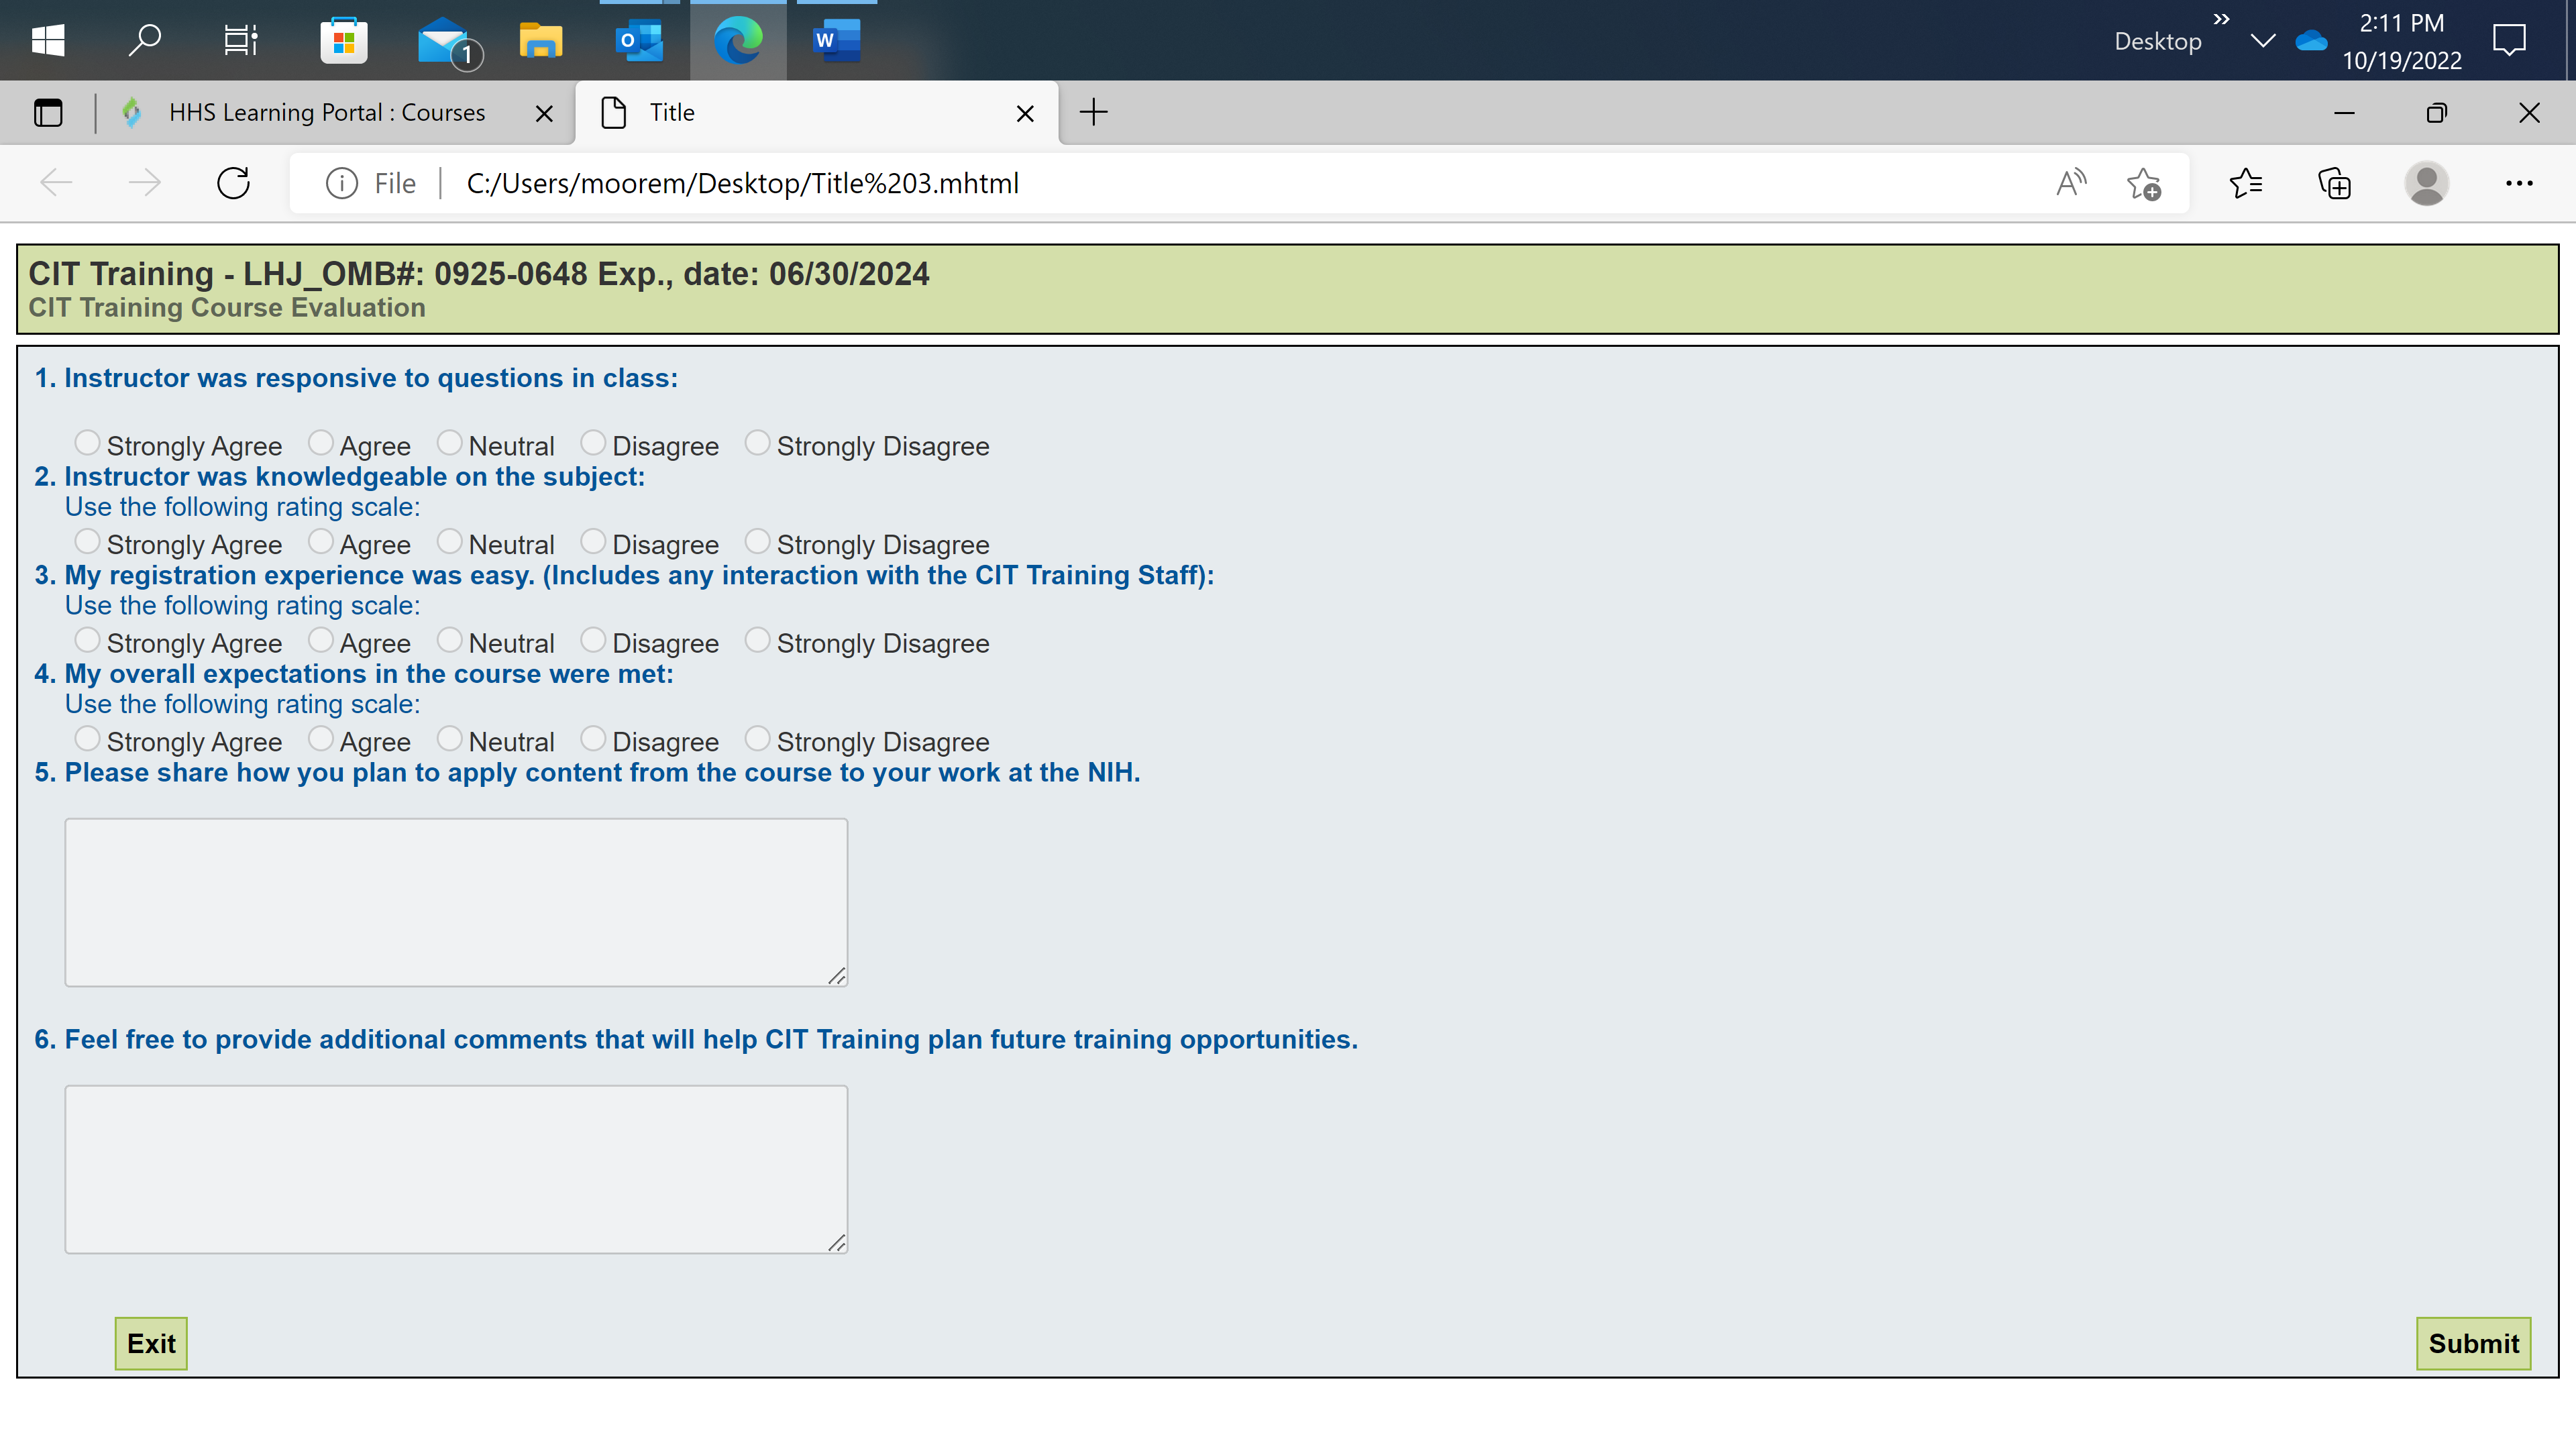The height and width of the screenshot is (1449, 2576).
Task: Select Neutral for question 2
Action: 450,541
